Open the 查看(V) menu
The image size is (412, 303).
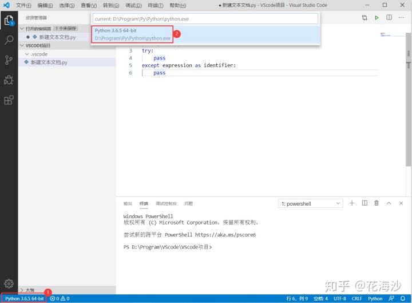[89, 5]
